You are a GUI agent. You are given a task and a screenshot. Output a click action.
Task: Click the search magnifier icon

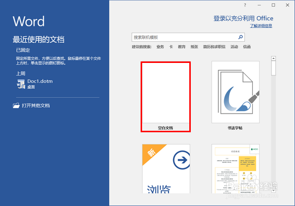click(240, 37)
